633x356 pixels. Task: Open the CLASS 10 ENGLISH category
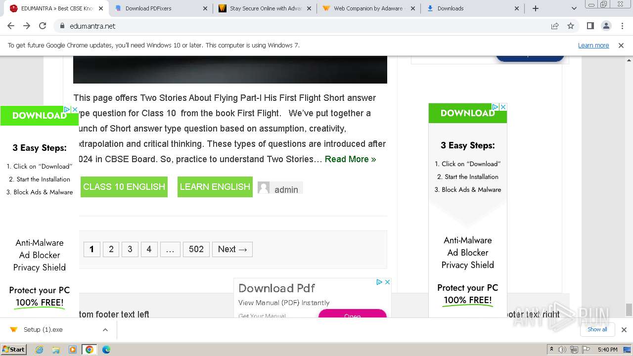pos(124,187)
